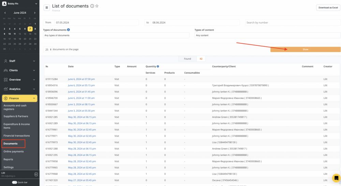The height and width of the screenshot is (186, 341).
Task: Click client Lisa ( 5584494798130 ) in row 616779973
Action: [224, 142]
